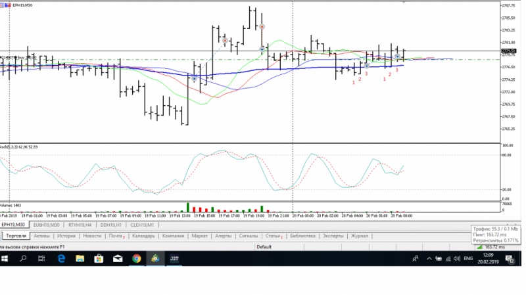The width and height of the screenshot is (526, 295).
Task: Click the EPH19,M30 chart title label
Action: pos(22,5)
